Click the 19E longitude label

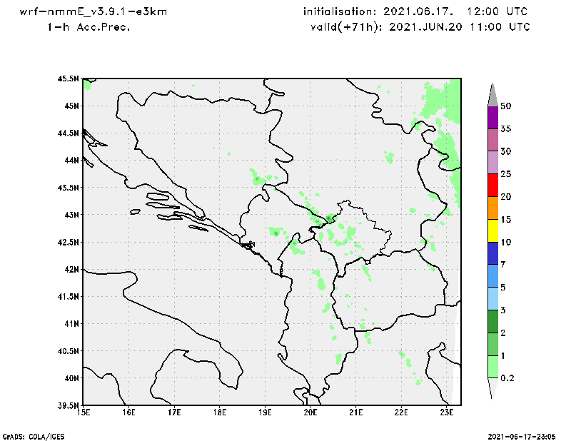pyautogui.click(x=265, y=412)
